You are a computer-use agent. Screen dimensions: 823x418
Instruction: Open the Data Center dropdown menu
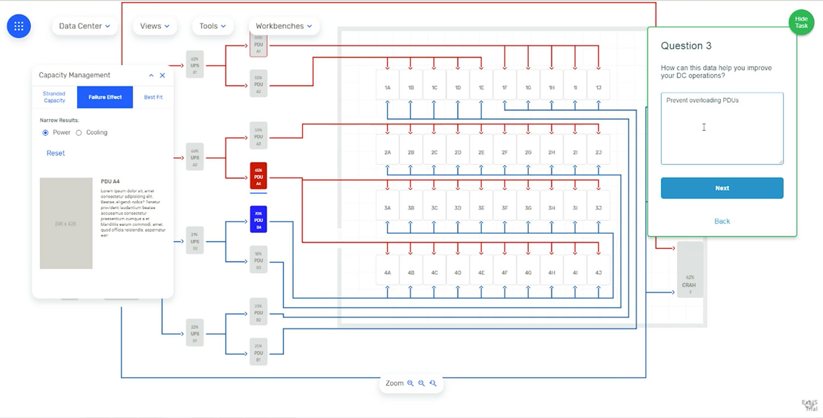(84, 26)
